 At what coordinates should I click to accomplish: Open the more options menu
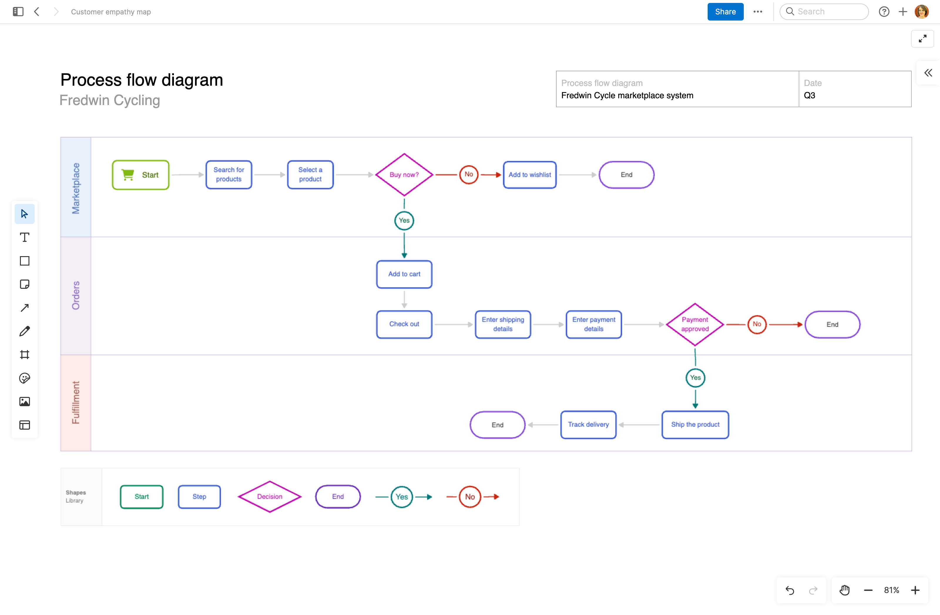(x=758, y=11)
